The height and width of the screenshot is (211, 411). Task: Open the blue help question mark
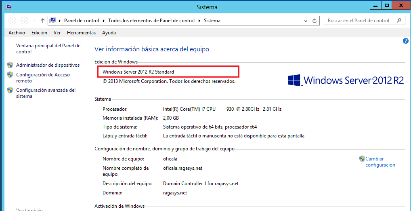405,41
